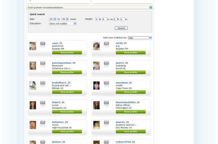
Task: Click the 'Cape Town ZA' location text
Action: click(x=124, y=88)
